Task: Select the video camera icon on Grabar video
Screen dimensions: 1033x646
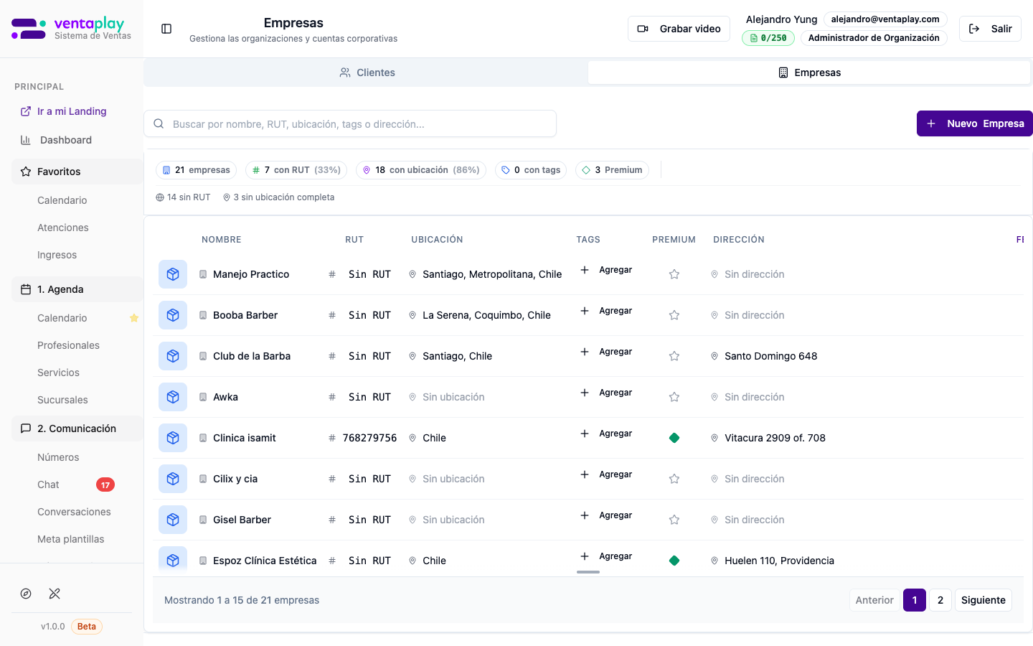Action: click(643, 28)
